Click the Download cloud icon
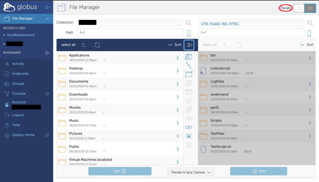This screenshot has height=182, width=319. (x=188, y=100)
